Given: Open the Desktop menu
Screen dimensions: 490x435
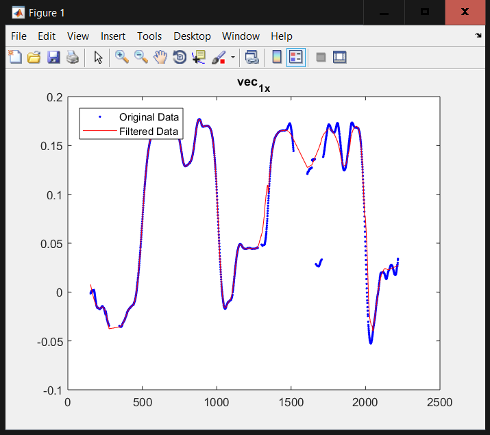Looking at the screenshot, I should pos(192,36).
